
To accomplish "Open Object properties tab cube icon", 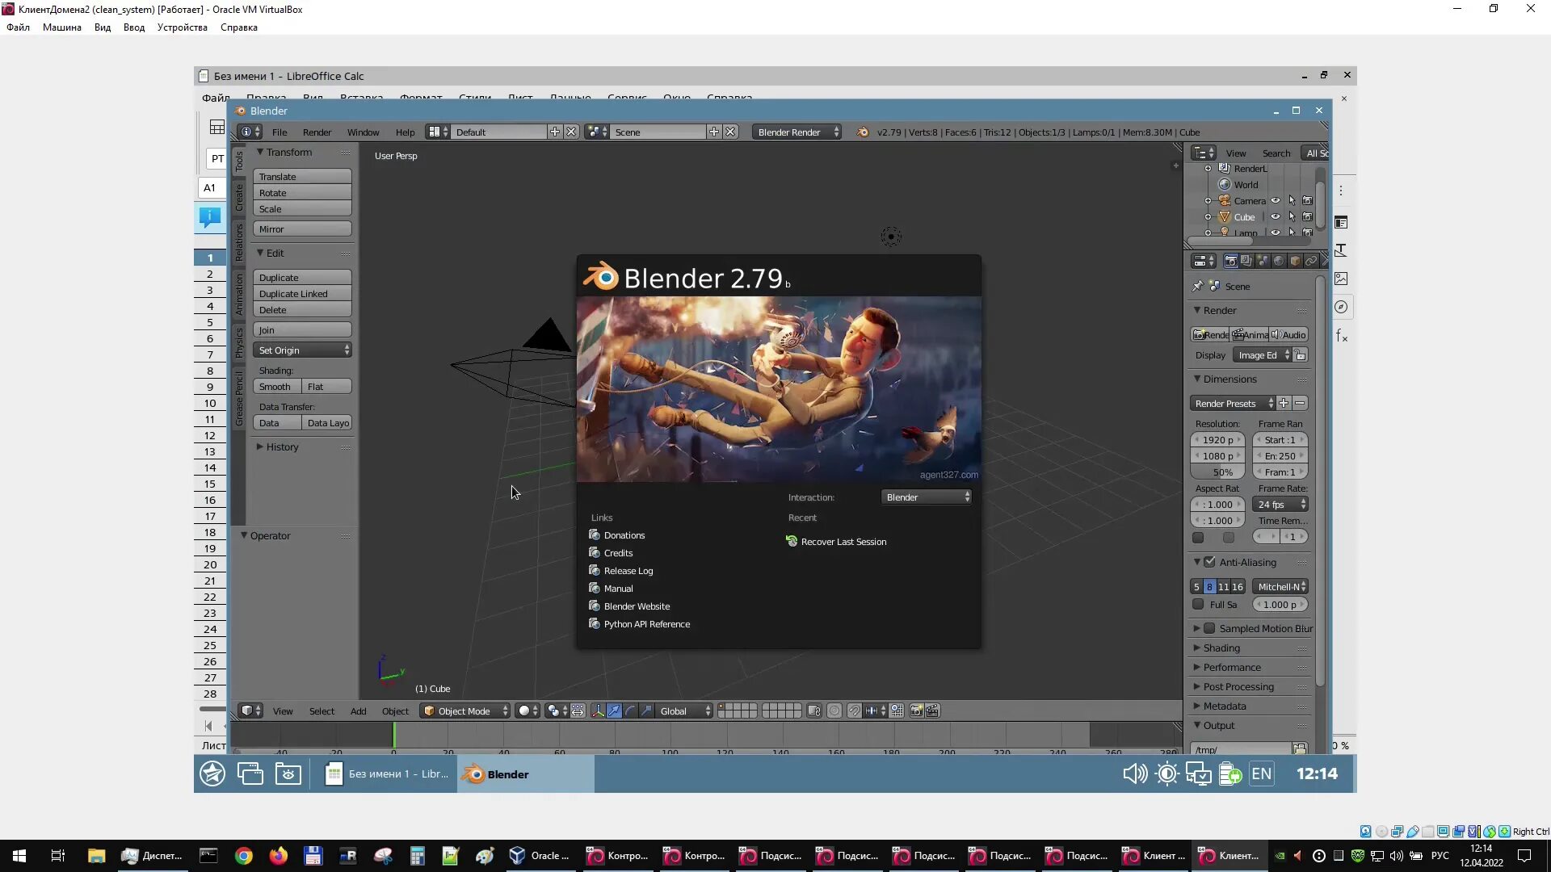I will [x=1295, y=261].
